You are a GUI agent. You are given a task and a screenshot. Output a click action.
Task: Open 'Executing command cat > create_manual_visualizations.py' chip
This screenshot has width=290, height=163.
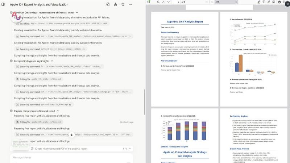[x=74, y=37]
